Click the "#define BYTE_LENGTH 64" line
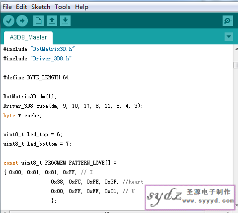The width and height of the screenshot is (238, 213). 36,77
